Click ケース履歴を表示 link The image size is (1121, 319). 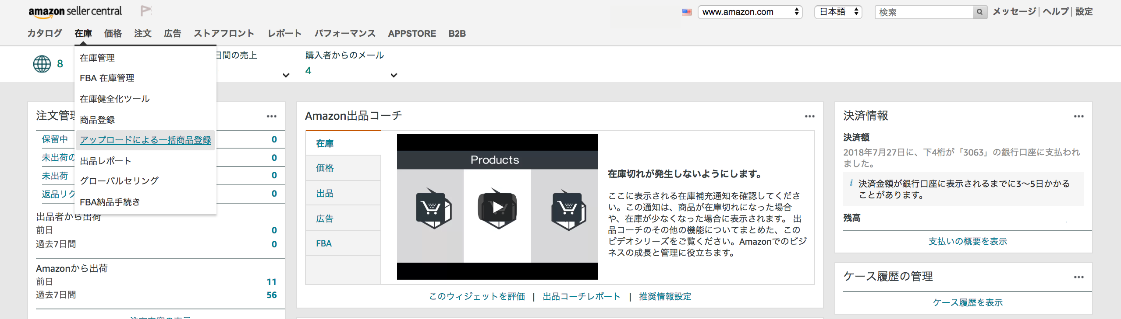[968, 302]
